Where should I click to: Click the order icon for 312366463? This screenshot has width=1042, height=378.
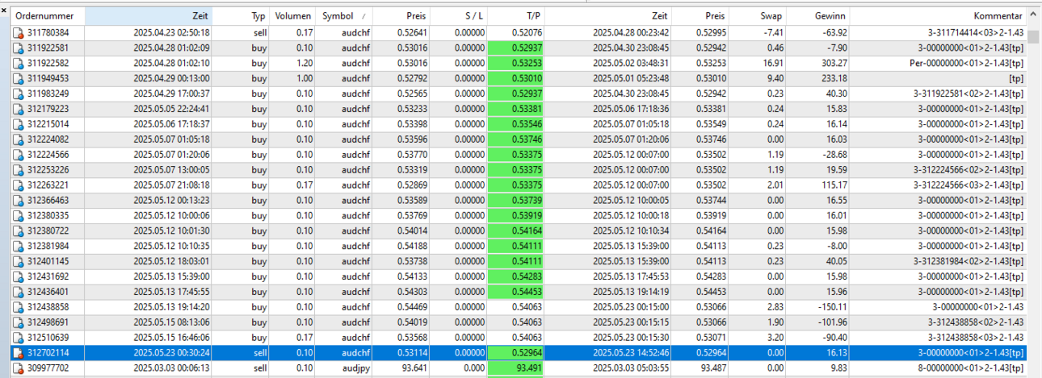(x=19, y=201)
